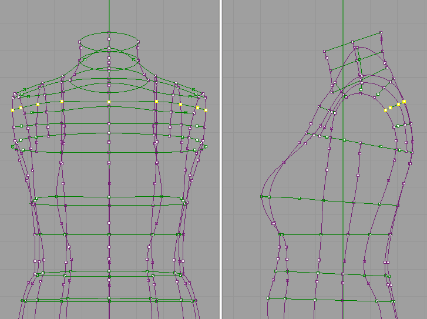Pick the topmost neck corner point in side view
427x319 pixels.
click(381, 33)
